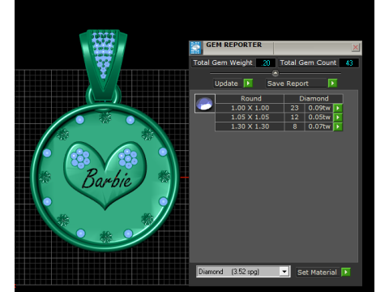Click the Diamond (3.52 spg) combo box
389x292 pixels.
pos(243,272)
